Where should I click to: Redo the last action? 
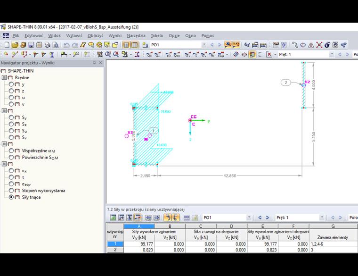[x=74, y=45]
